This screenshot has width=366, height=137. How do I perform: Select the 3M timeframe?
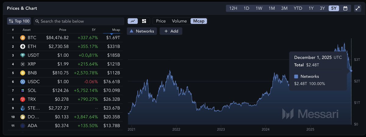click(284, 8)
